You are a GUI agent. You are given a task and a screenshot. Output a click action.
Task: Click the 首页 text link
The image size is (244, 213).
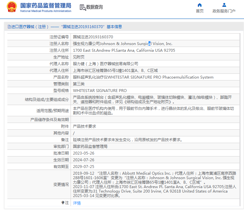point(200,11)
